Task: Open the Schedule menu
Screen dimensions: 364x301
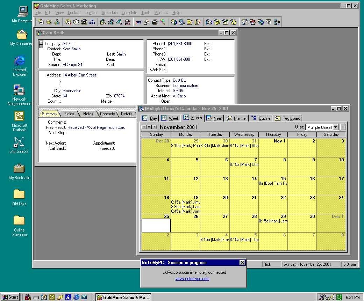Action: point(109,13)
